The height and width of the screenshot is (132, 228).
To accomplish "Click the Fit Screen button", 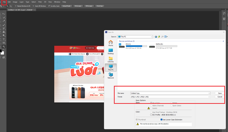I will click(x=78, y=6).
